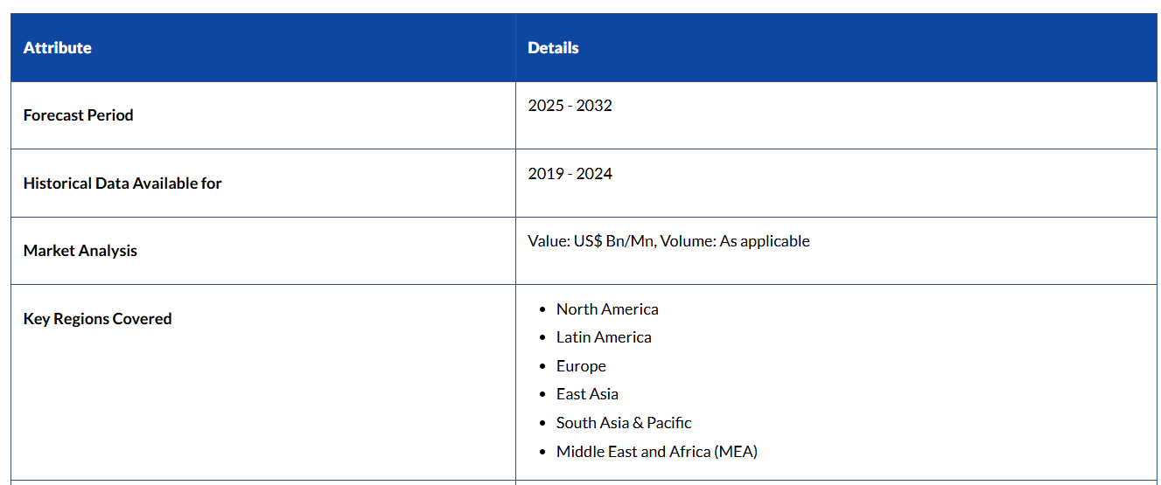The width and height of the screenshot is (1161, 485).
Task: Select the Historical Data Available for label
Action: (x=122, y=184)
